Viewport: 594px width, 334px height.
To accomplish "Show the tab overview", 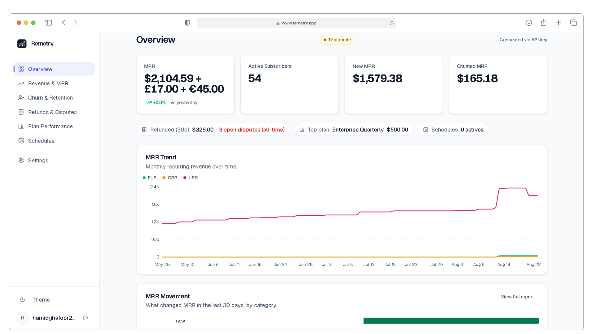I will [x=573, y=23].
